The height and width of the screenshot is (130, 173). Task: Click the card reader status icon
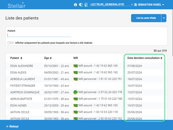pyautogui.click(x=86, y=5)
